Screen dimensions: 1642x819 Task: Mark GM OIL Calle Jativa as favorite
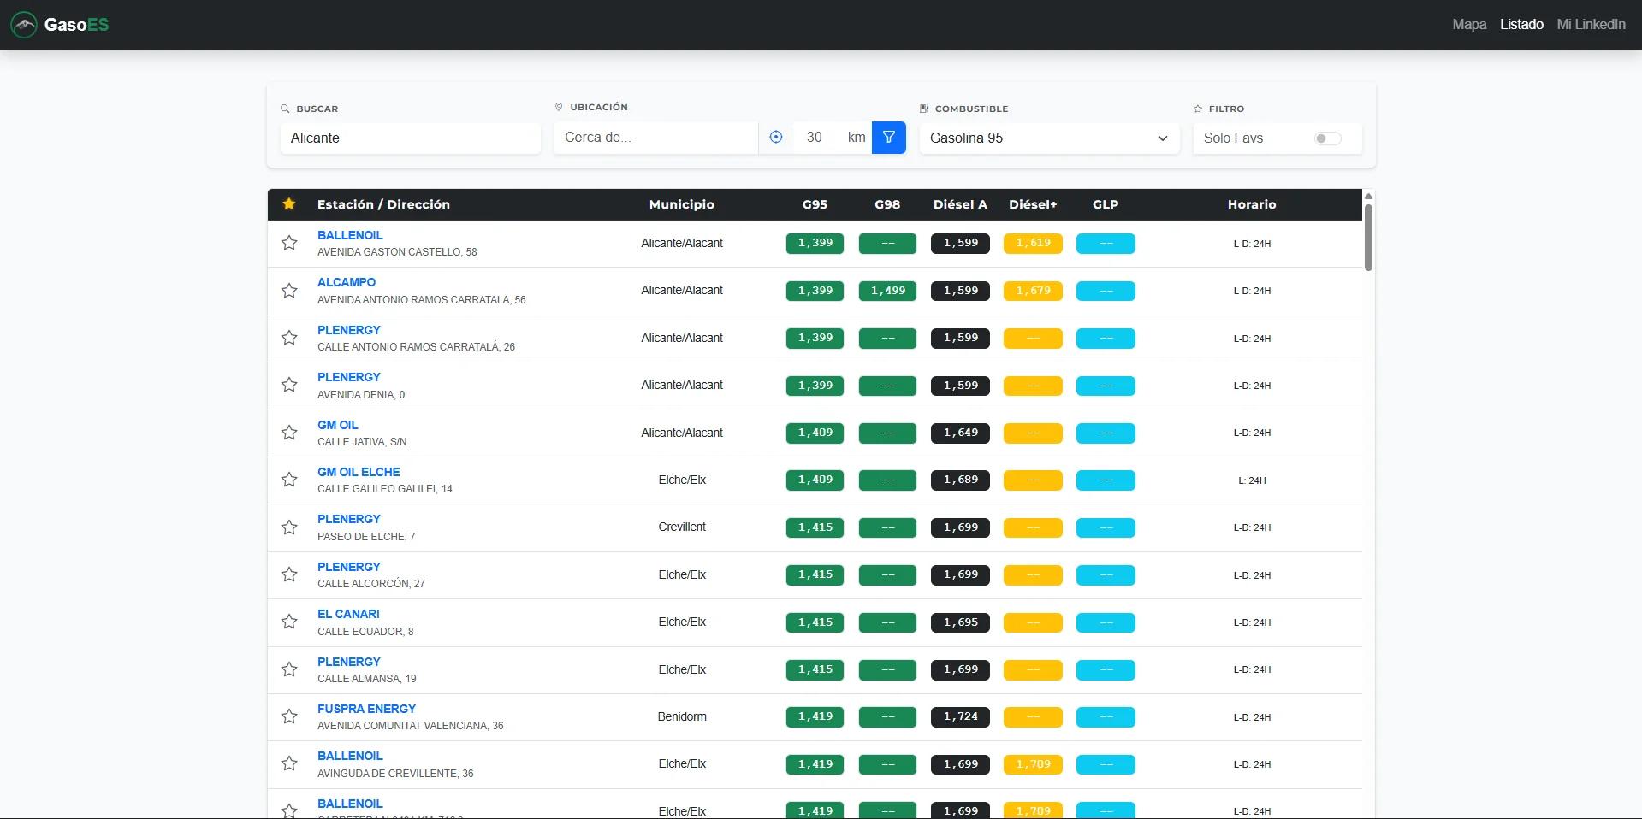[289, 433]
